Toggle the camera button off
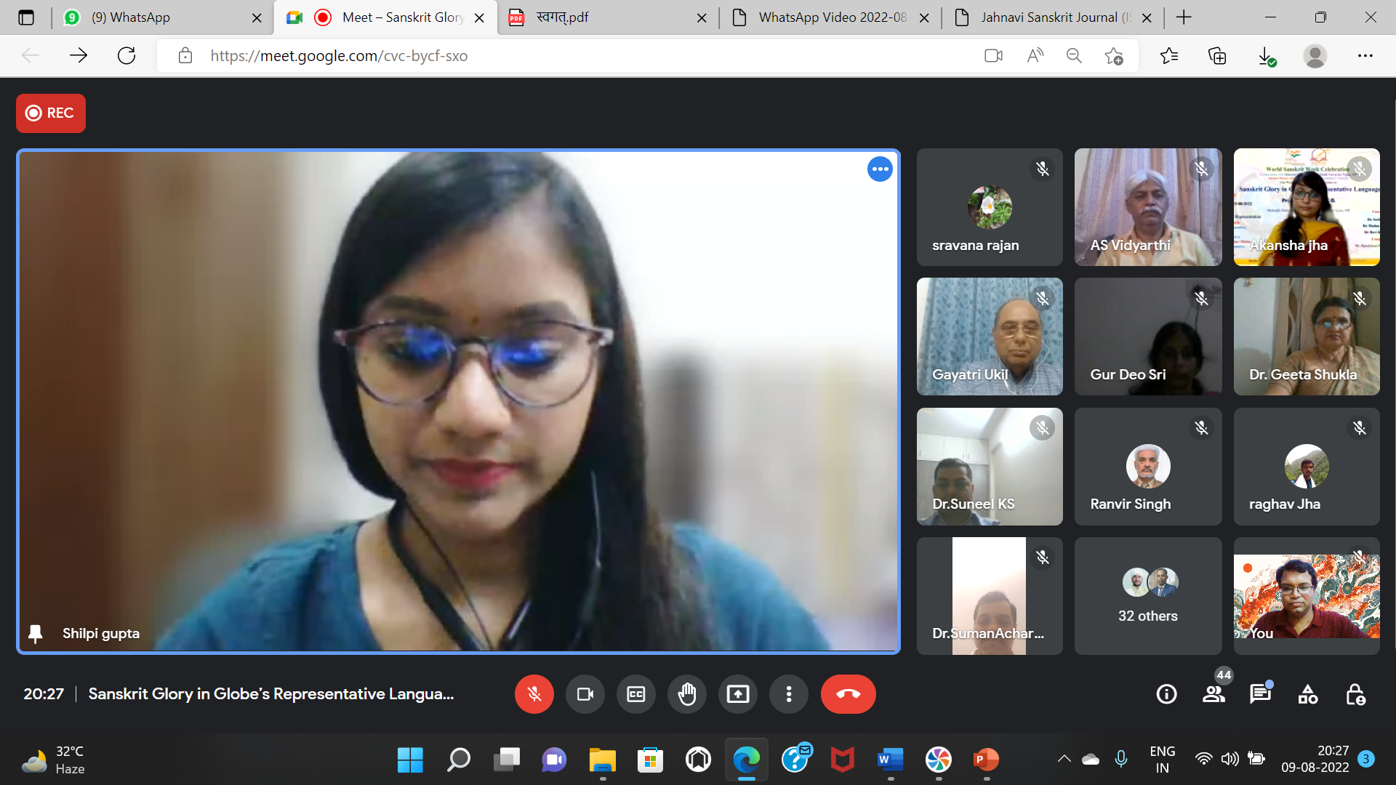The height and width of the screenshot is (785, 1396). (585, 694)
